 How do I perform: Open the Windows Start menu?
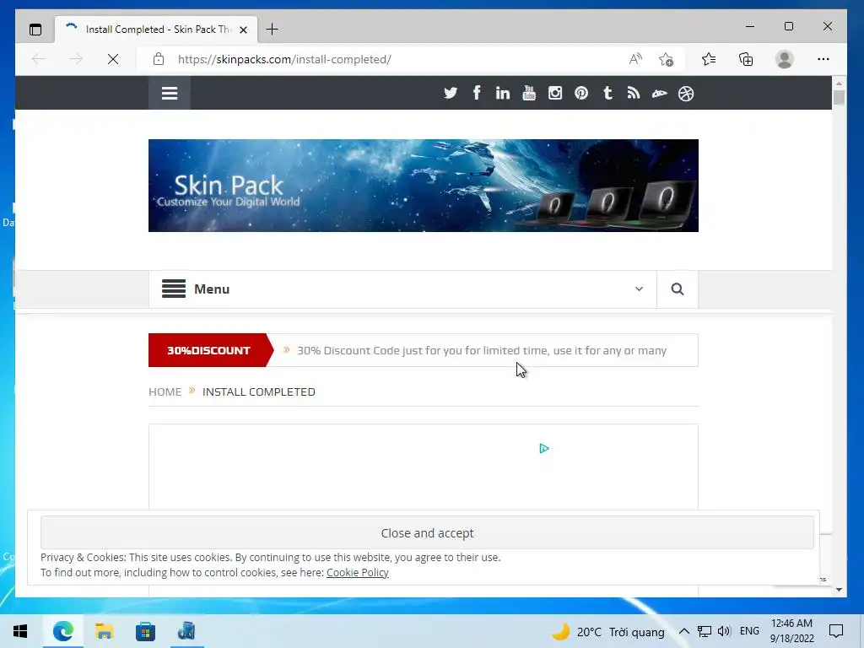(x=20, y=631)
